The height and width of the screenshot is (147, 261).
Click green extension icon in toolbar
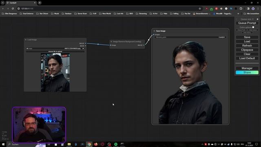211,9
